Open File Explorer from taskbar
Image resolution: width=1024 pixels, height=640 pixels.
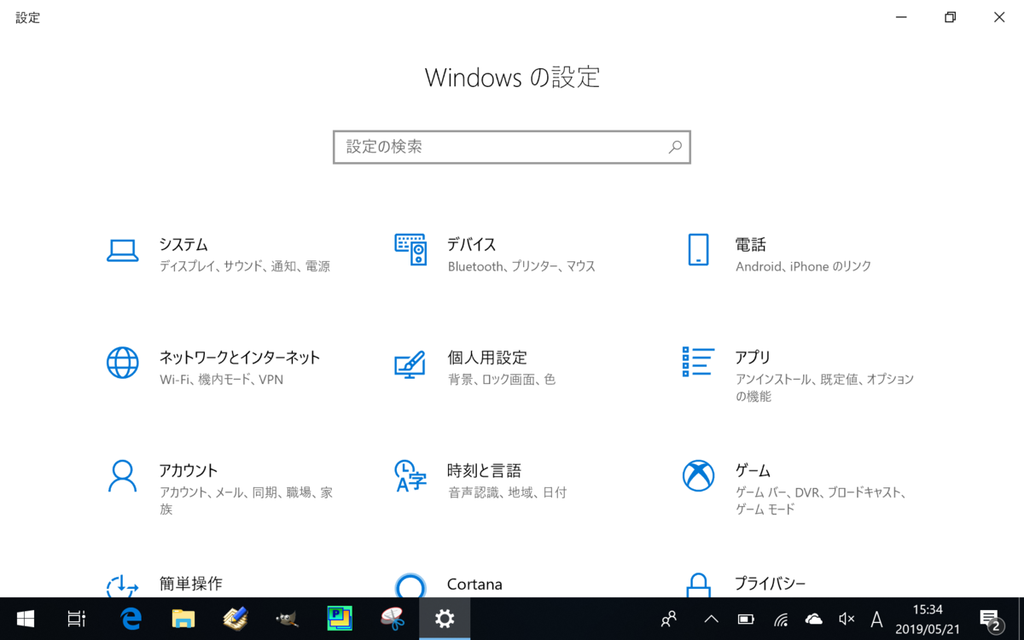coord(183,619)
